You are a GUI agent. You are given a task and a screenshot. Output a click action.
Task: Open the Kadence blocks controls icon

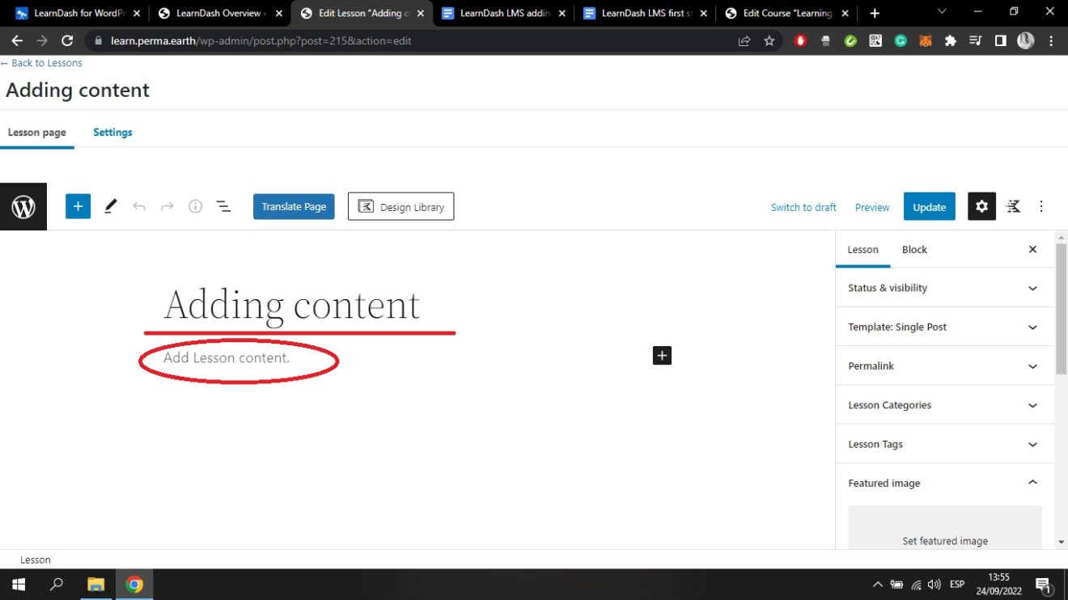coord(1013,207)
